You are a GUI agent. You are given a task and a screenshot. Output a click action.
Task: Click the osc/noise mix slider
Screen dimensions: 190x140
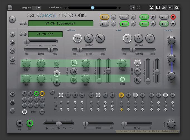tap(41, 42)
